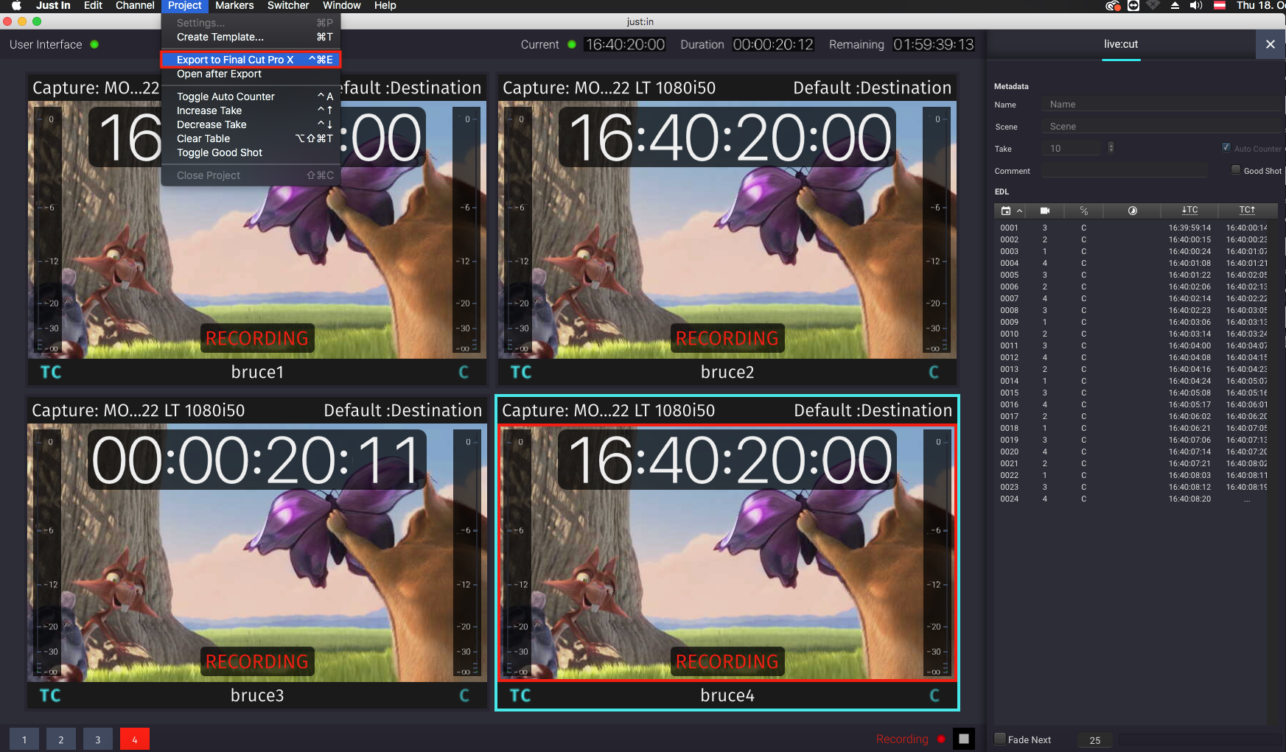This screenshot has width=1286, height=752.
Task: Focus the Comment field
Action: point(1125,171)
